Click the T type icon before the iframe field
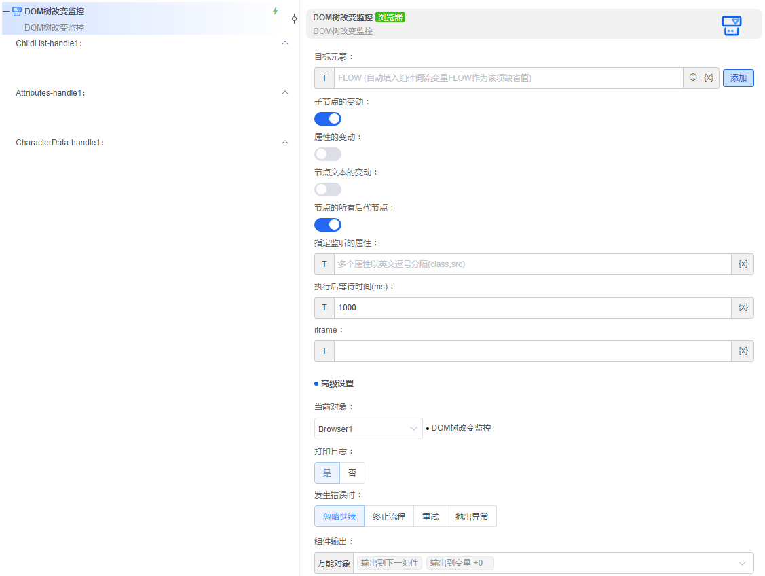 tap(324, 350)
